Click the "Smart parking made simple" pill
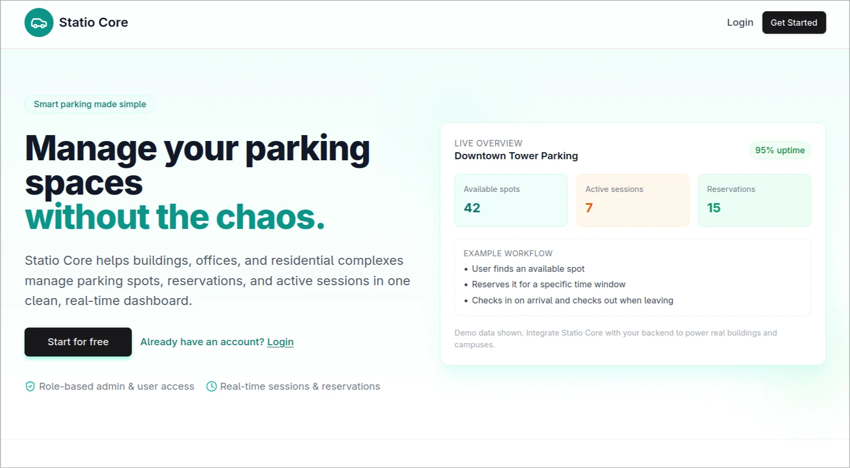This screenshot has width=850, height=468. [90, 104]
